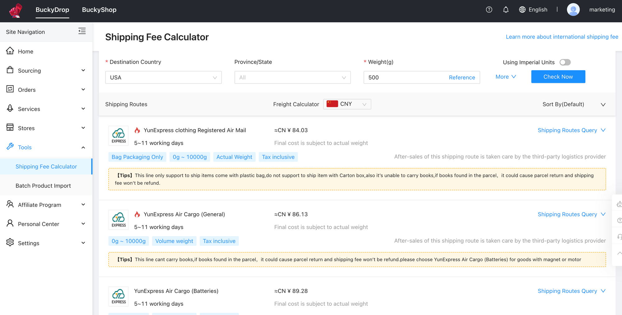Open the help question mark icon
622x315 pixels.
point(489,10)
